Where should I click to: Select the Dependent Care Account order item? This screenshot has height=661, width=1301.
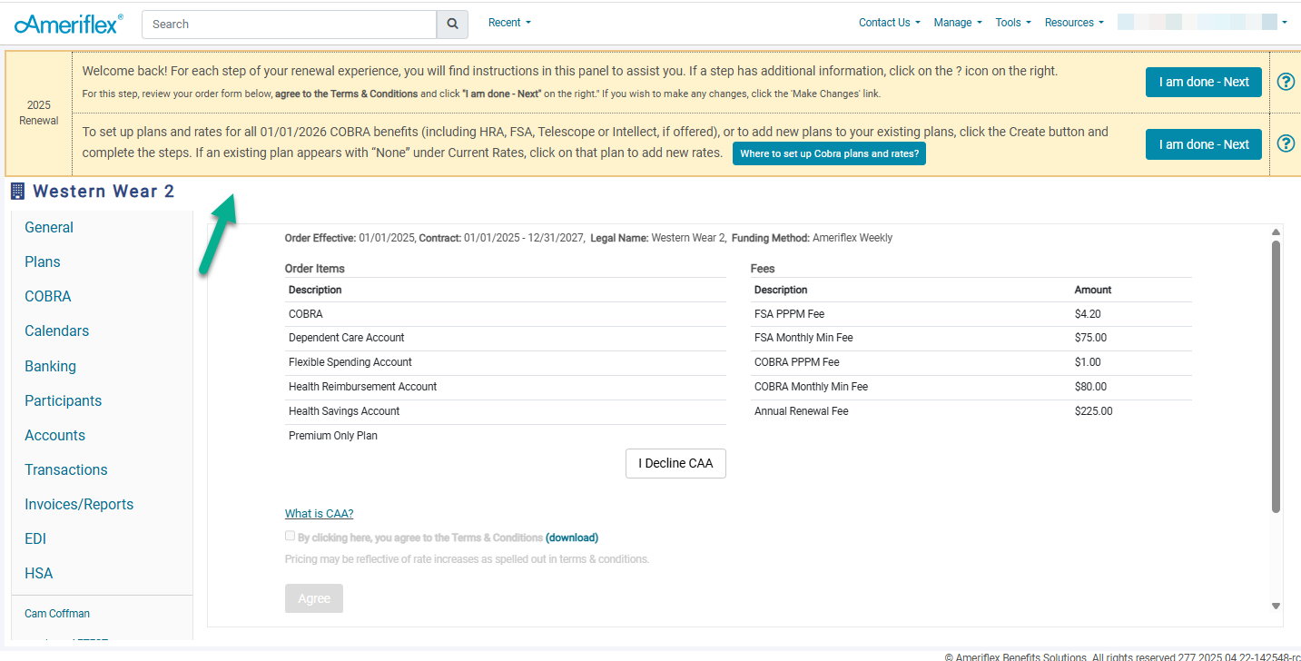pyautogui.click(x=506, y=338)
